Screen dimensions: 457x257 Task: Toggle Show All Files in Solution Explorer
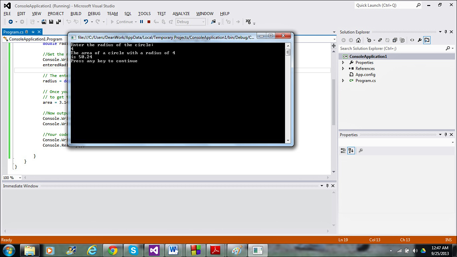[x=402, y=40]
